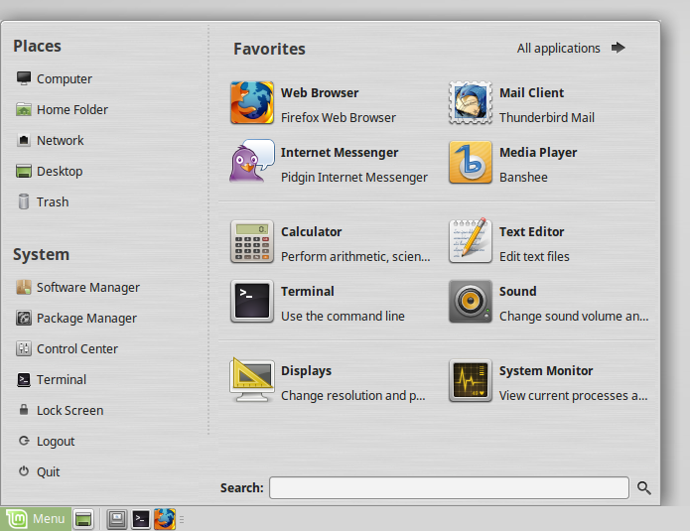
Task: Open Home Folder from Places
Action: coord(71,110)
